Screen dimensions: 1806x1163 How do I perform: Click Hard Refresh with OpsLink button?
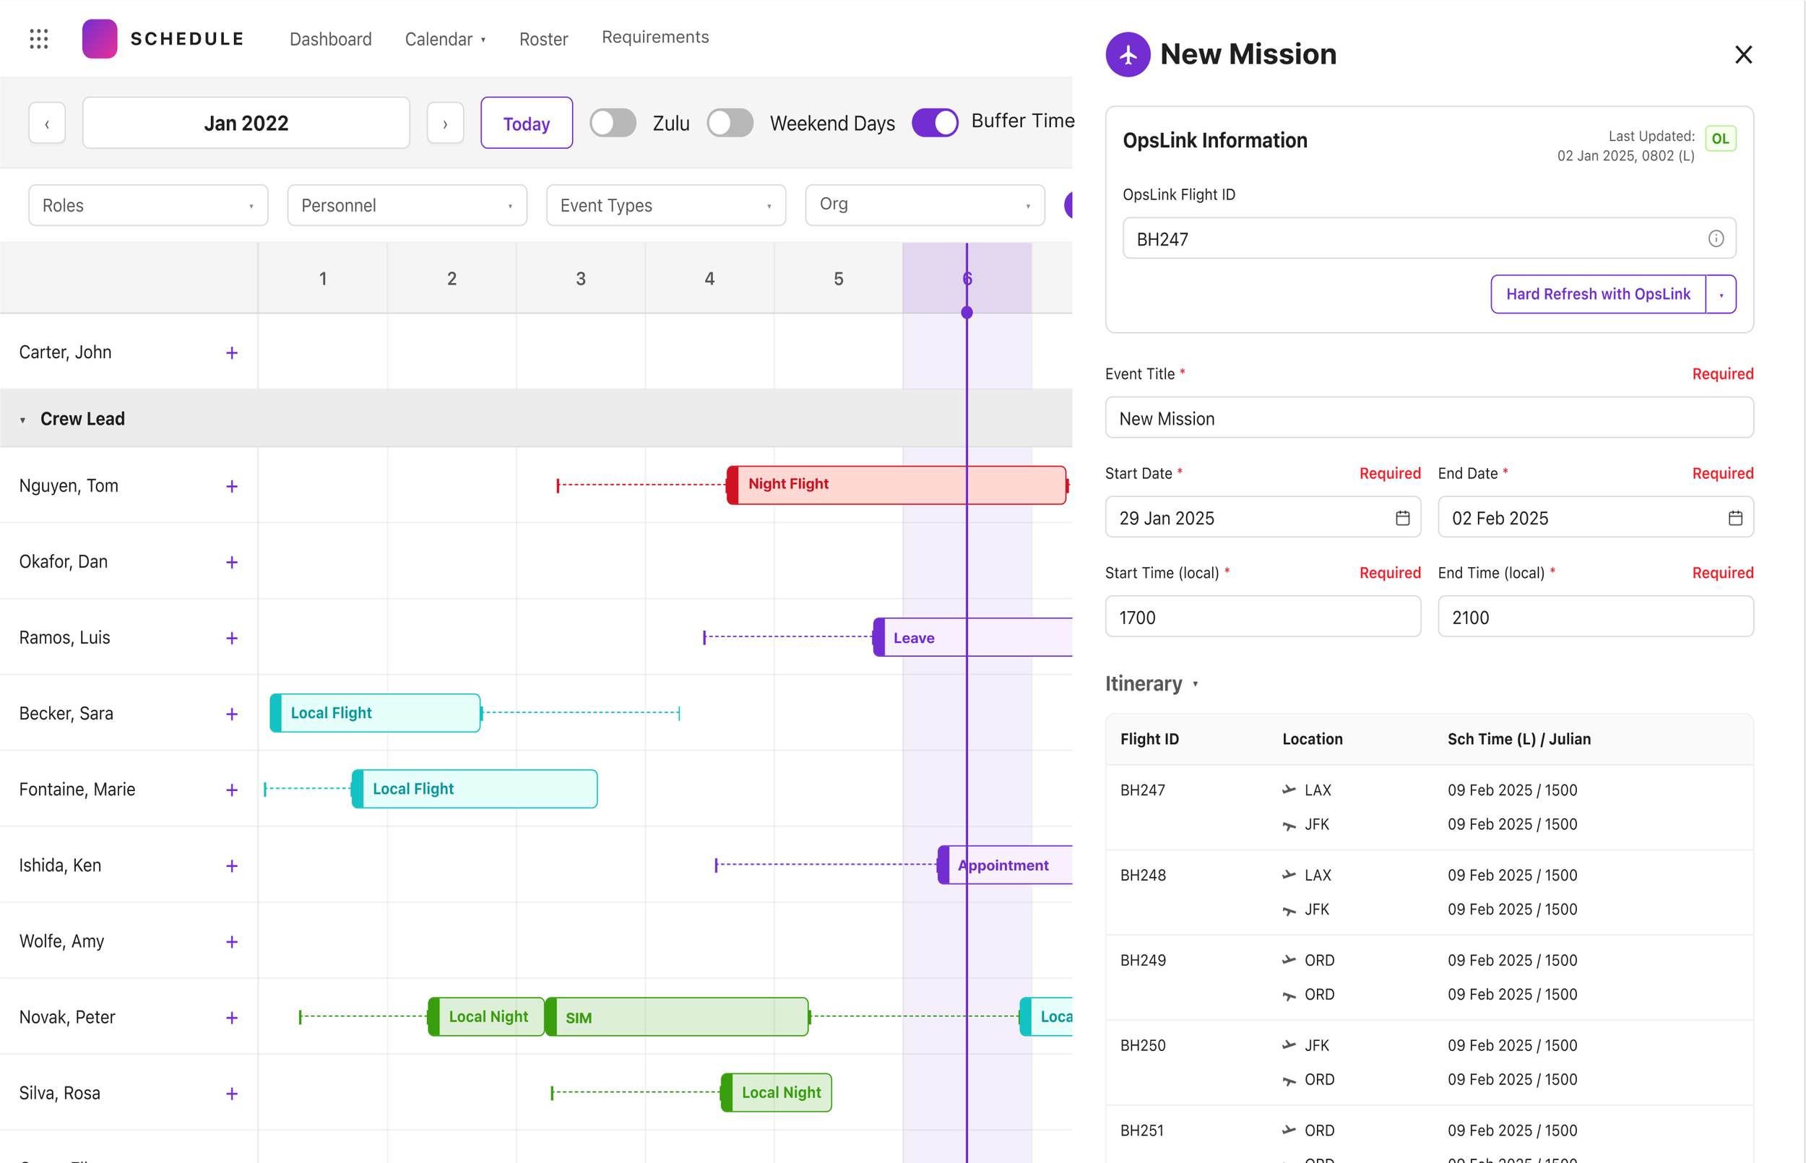click(1599, 295)
